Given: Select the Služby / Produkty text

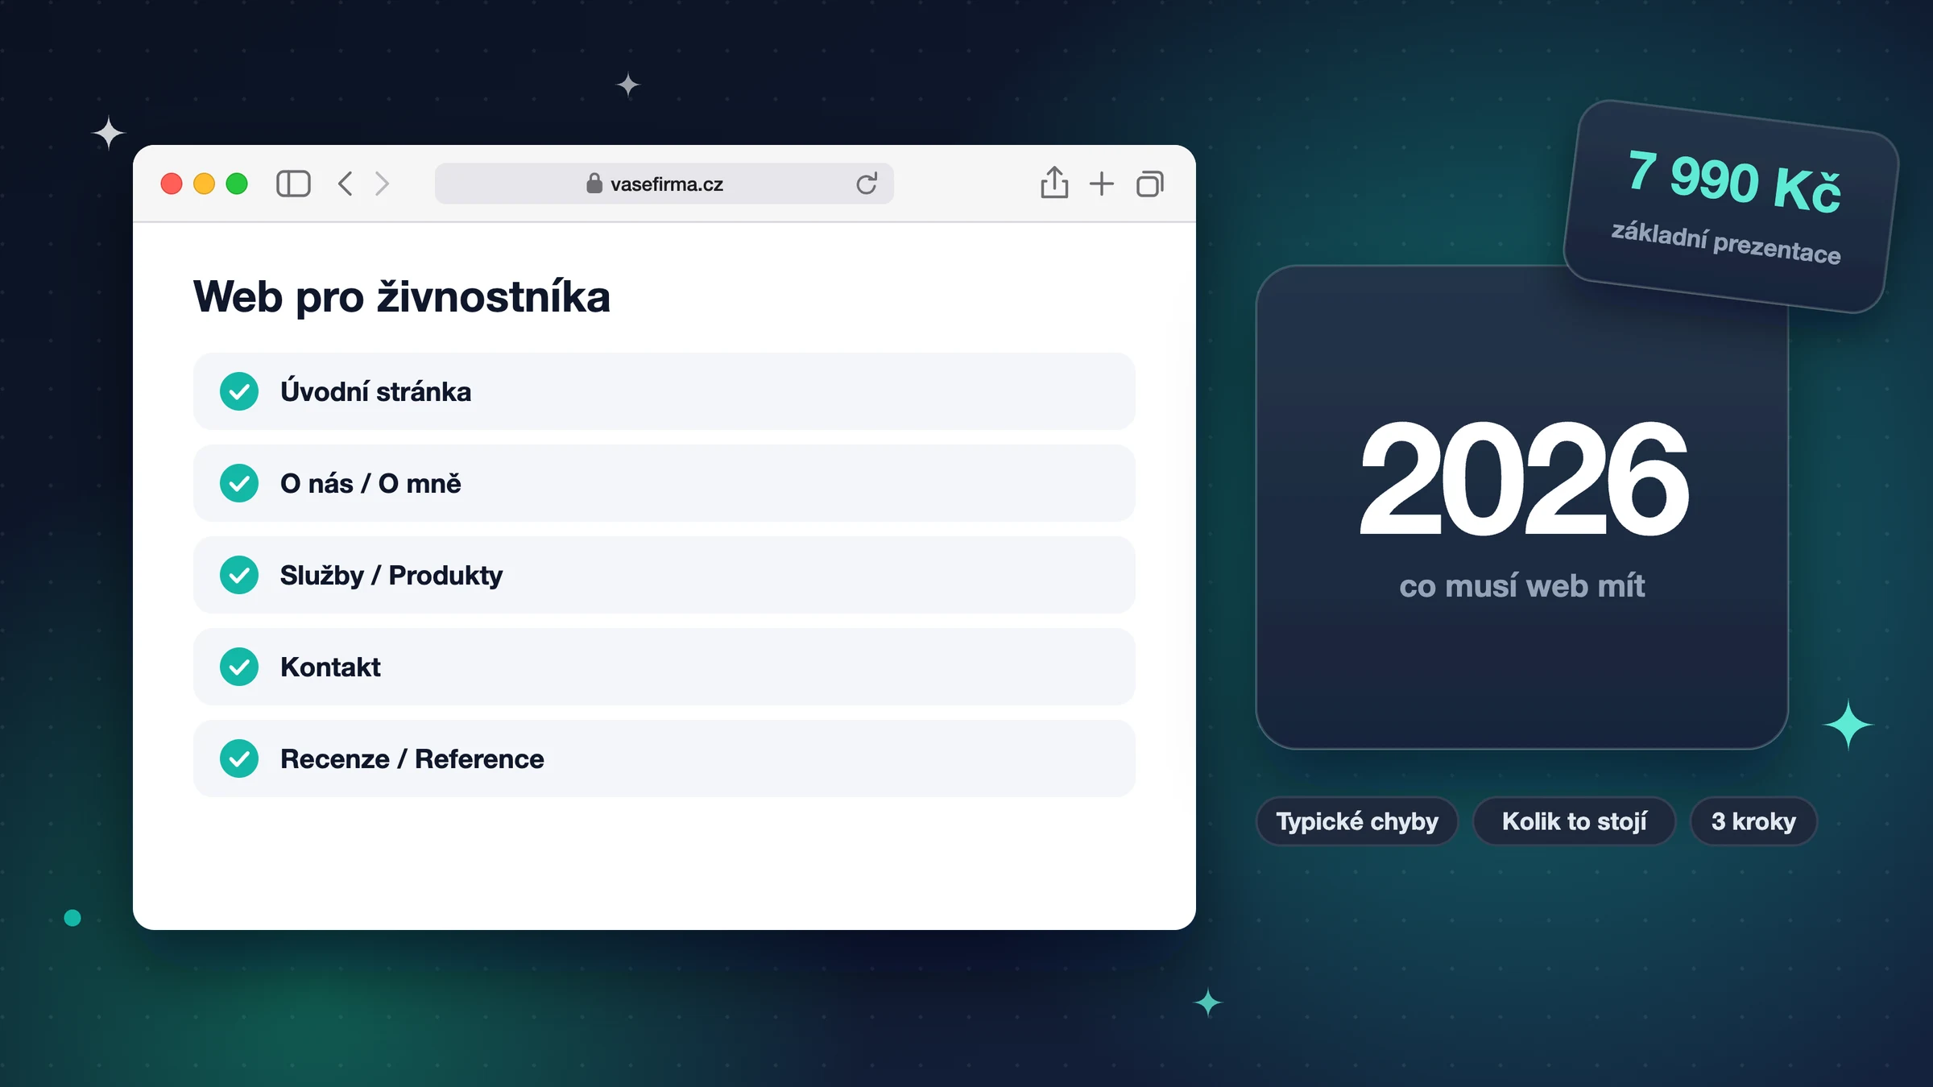Looking at the screenshot, I should 391,575.
